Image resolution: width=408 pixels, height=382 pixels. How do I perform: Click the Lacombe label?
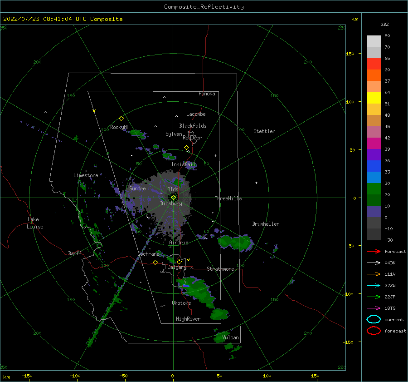point(196,114)
